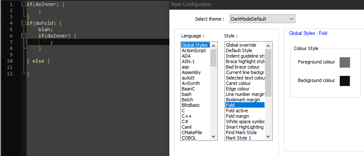This screenshot has width=364, height=156.
Task: Choose Bookmark margin style
Action: [x=245, y=100]
